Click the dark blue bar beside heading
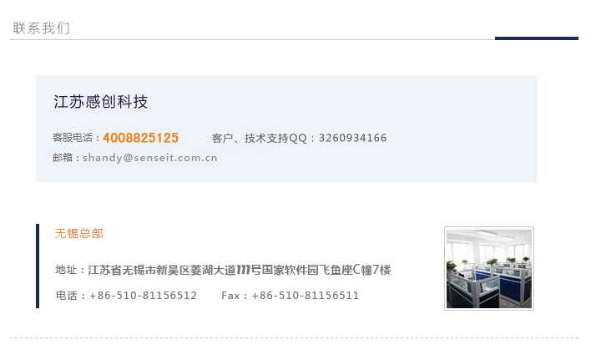Viewport: 591px width, 360px height. [537, 38]
